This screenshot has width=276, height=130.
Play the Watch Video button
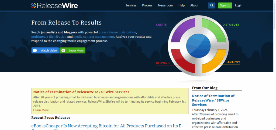pyautogui.click(x=45, y=50)
